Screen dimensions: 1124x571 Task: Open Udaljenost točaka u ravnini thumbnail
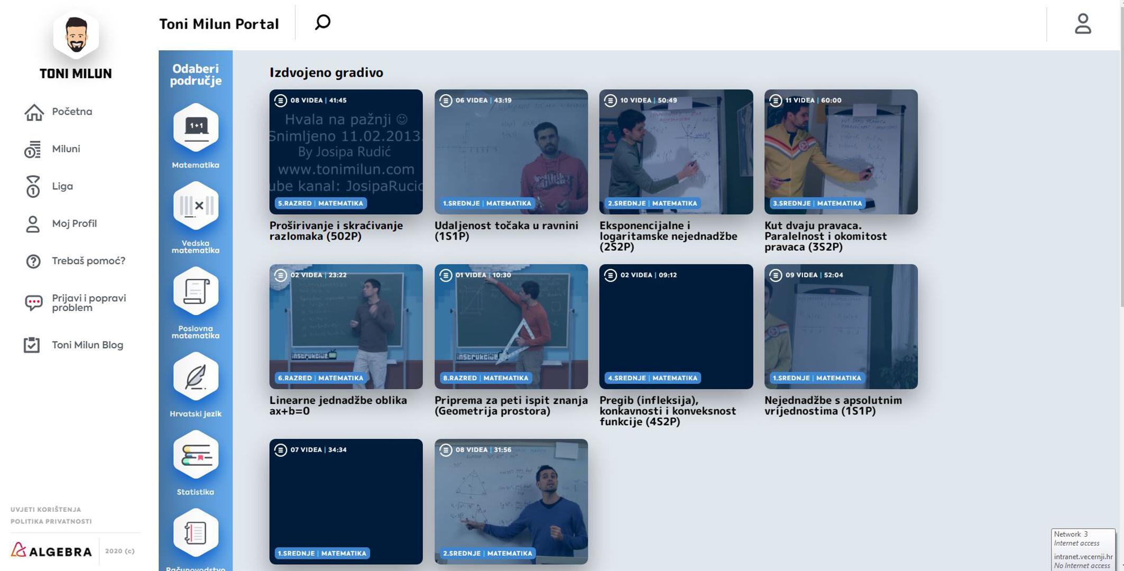[x=511, y=152]
